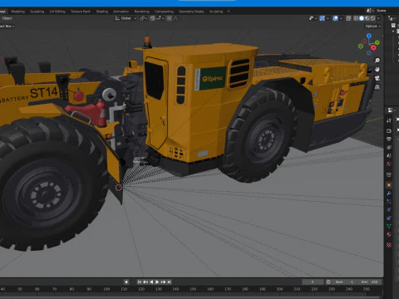Open the Compositing workspace tab

tap(164, 12)
